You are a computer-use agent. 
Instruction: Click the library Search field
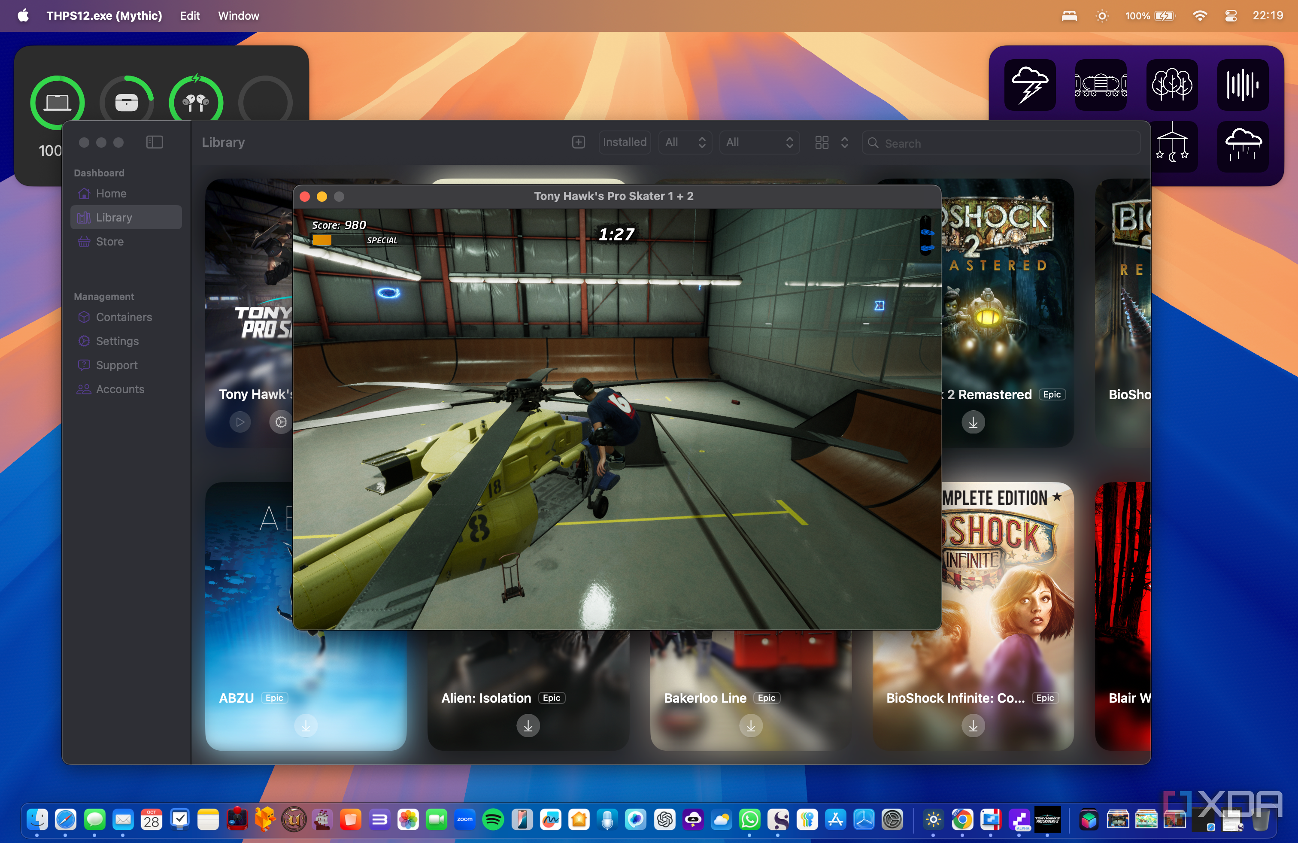click(1001, 143)
